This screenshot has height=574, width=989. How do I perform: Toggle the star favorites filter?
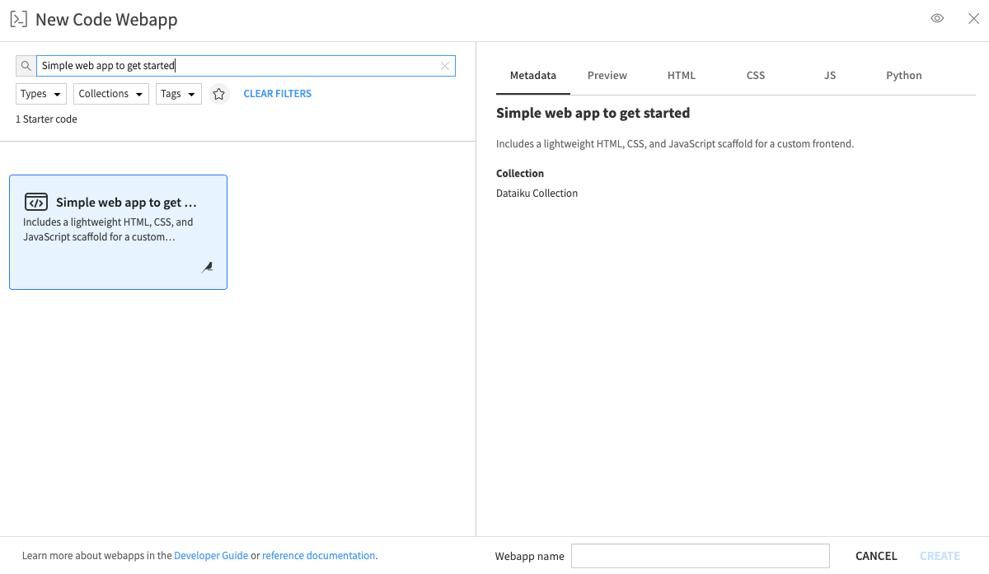pyautogui.click(x=218, y=94)
